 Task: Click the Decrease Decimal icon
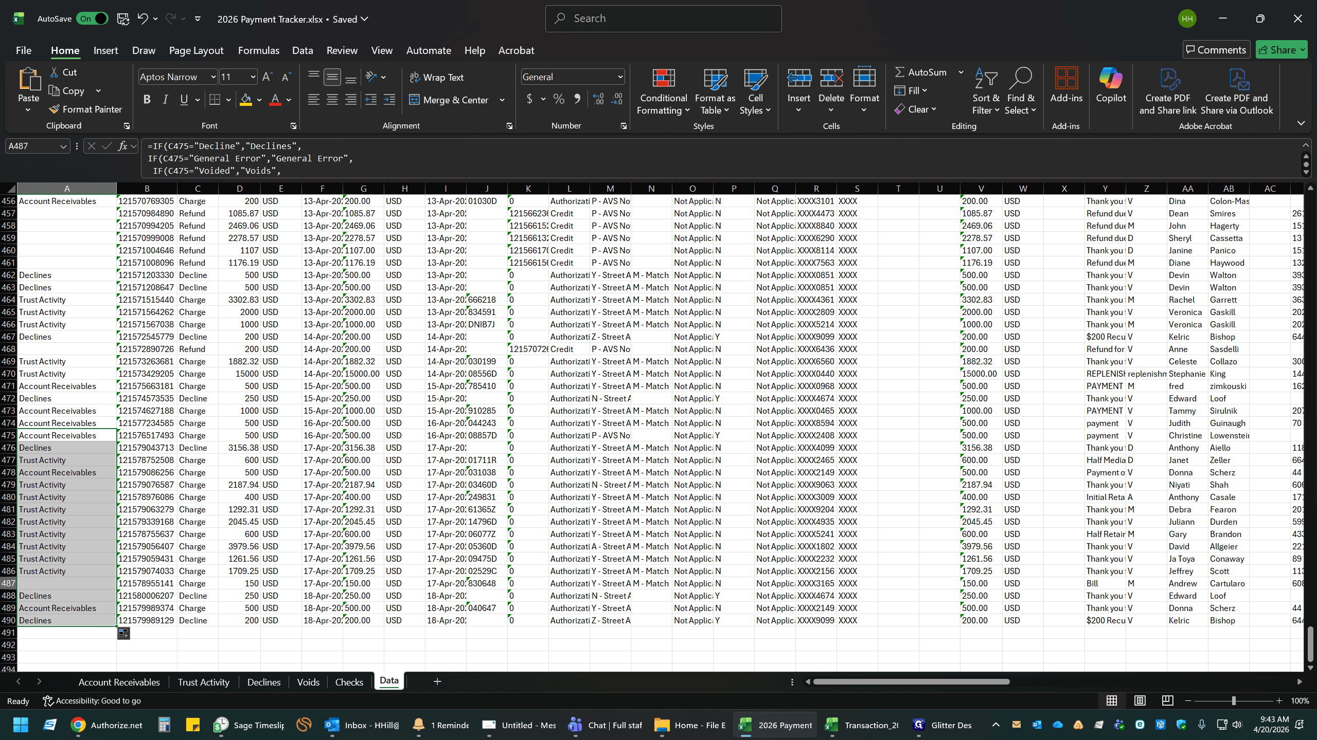[x=617, y=99]
